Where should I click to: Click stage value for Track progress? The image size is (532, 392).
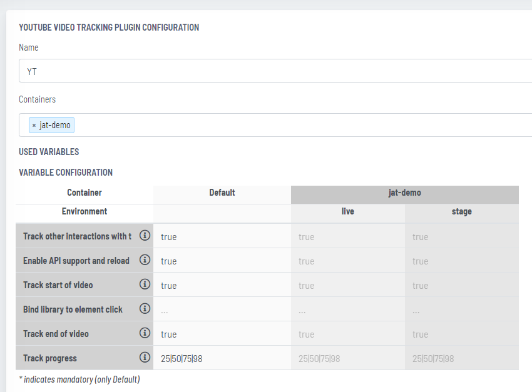tap(462, 358)
